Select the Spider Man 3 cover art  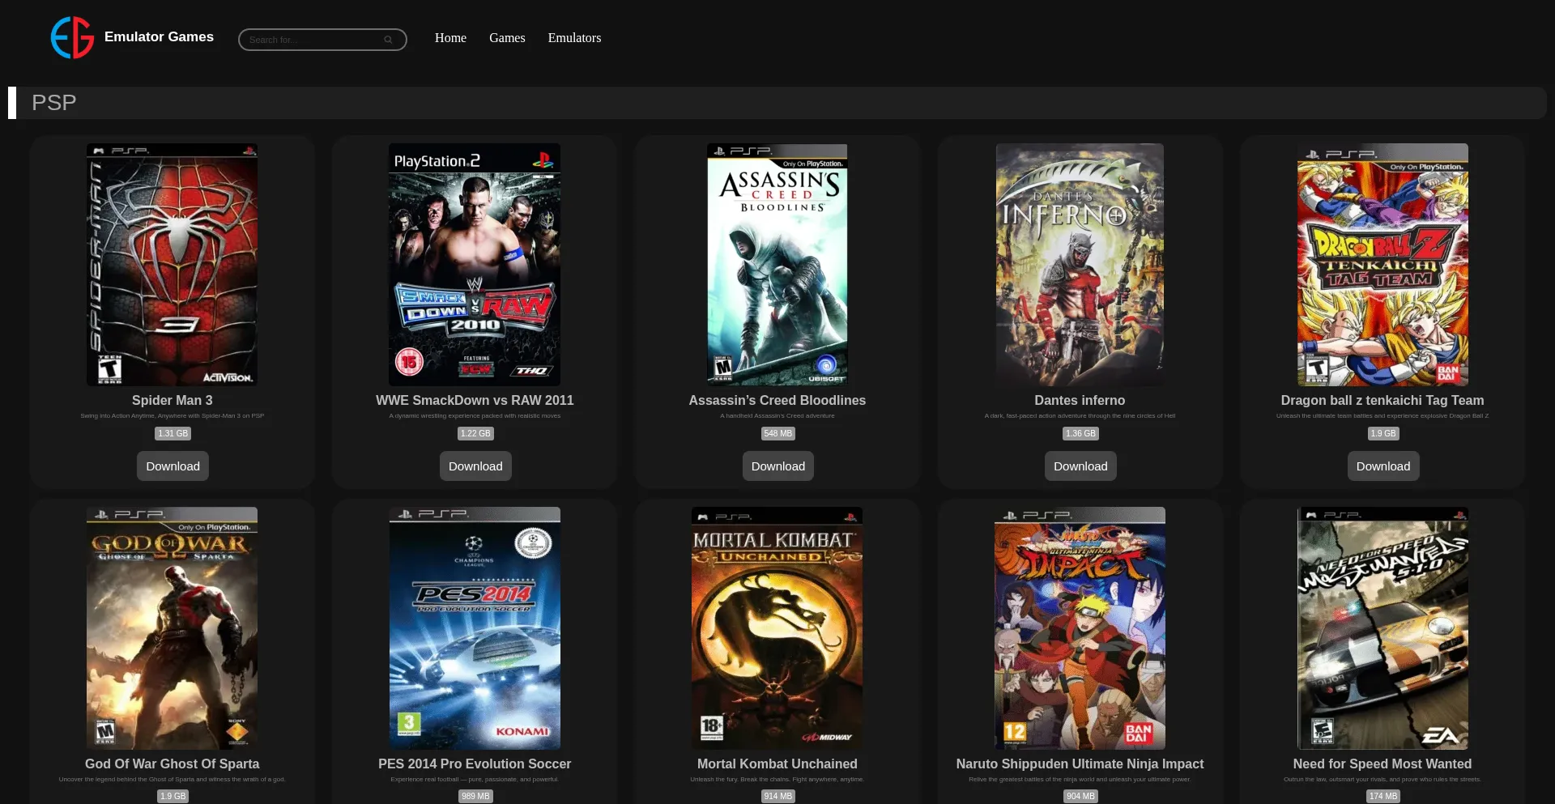(x=173, y=265)
